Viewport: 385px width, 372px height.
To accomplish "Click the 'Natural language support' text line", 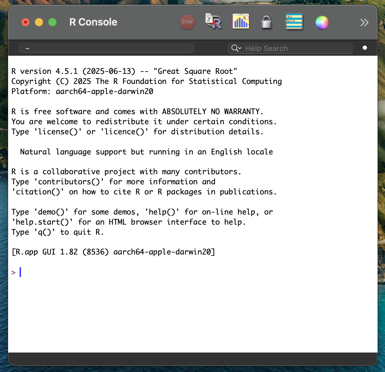I will [x=146, y=152].
